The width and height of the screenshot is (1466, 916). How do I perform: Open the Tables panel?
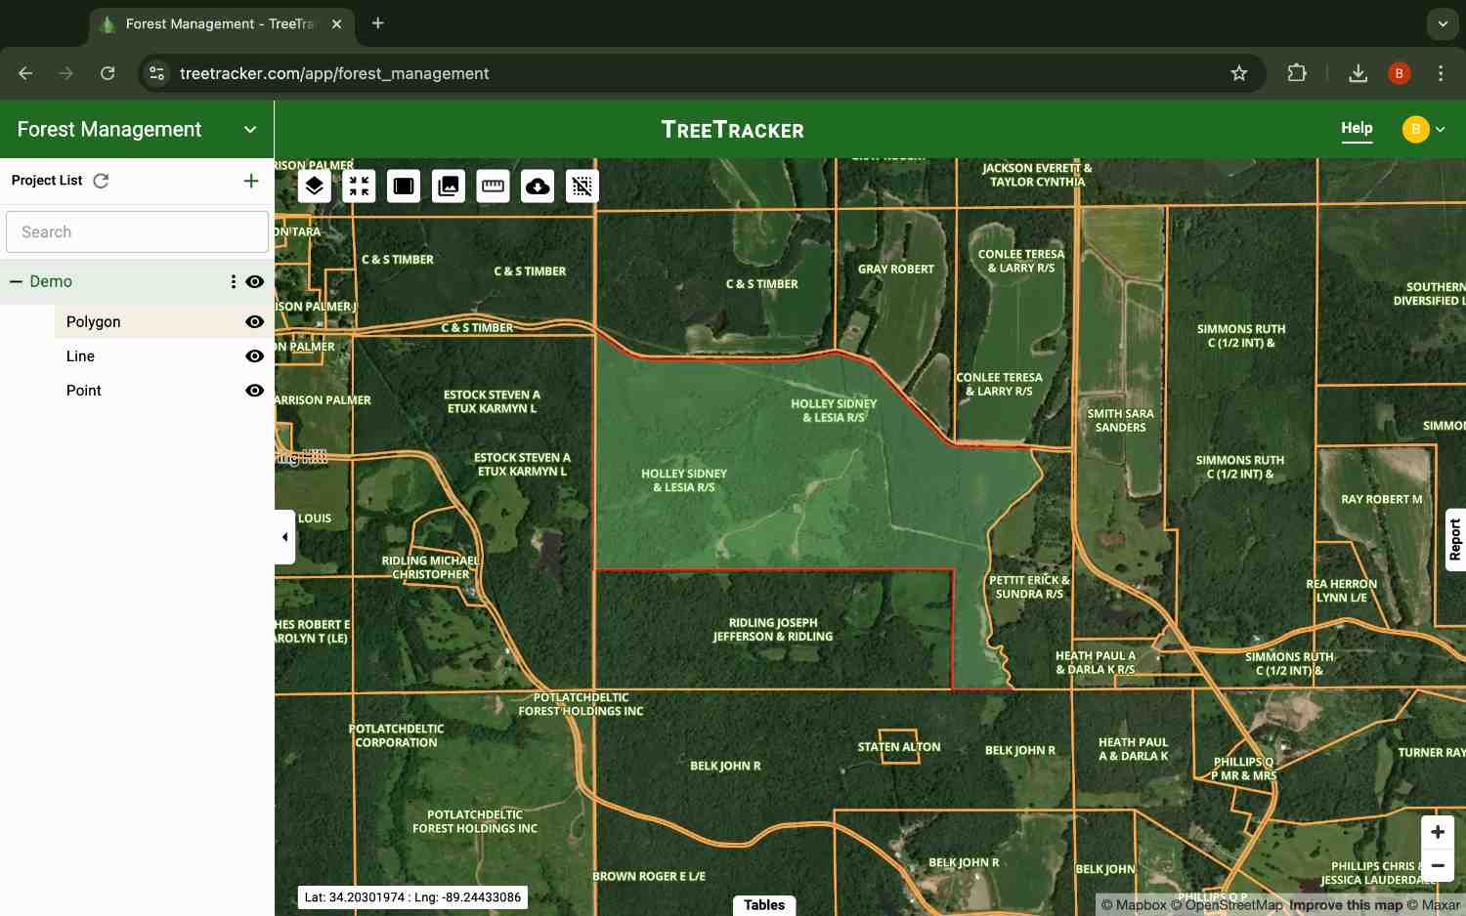[763, 904]
